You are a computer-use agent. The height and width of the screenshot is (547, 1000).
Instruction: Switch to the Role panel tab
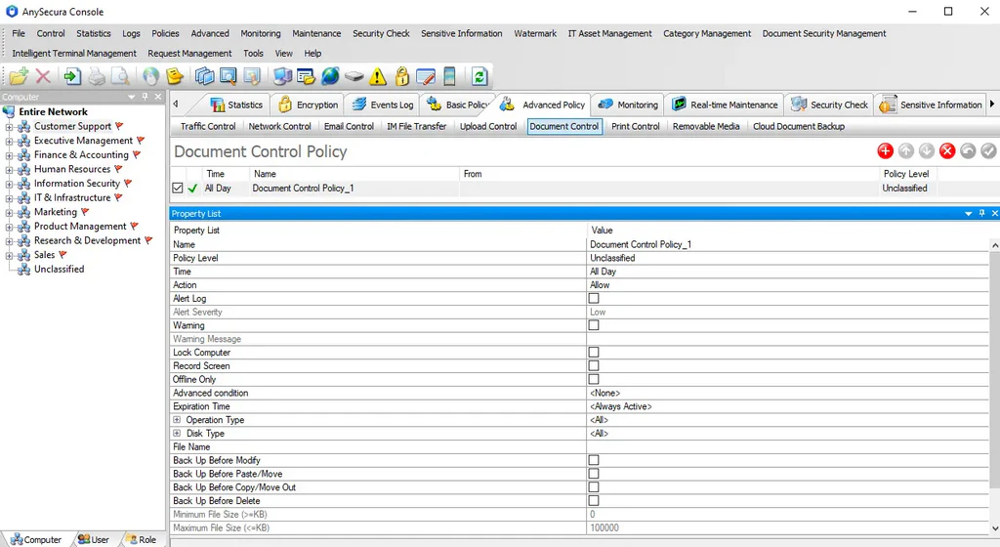[141, 539]
